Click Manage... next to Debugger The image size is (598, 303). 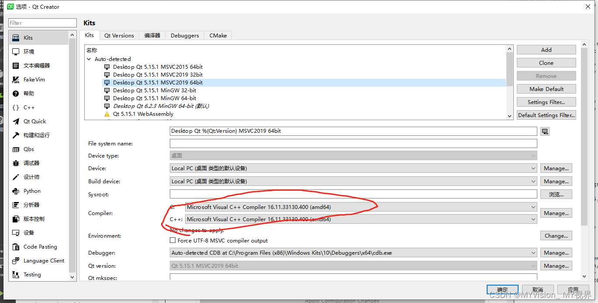click(x=556, y=252)
